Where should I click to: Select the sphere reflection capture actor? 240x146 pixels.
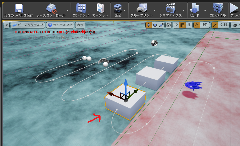tap(154, 43)
